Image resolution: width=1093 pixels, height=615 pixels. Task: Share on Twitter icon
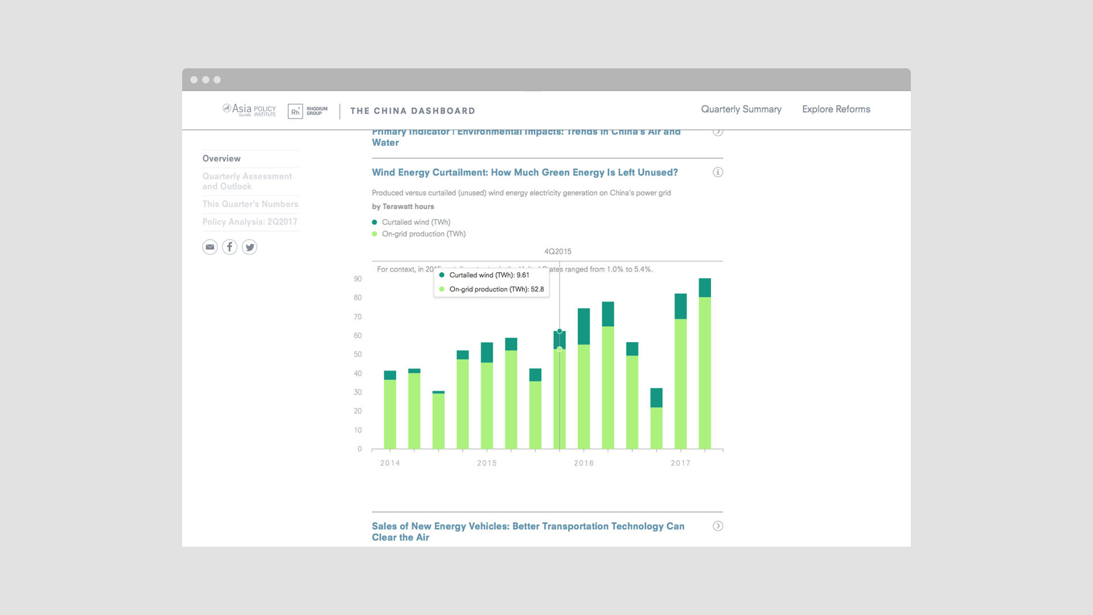(249, 247)
